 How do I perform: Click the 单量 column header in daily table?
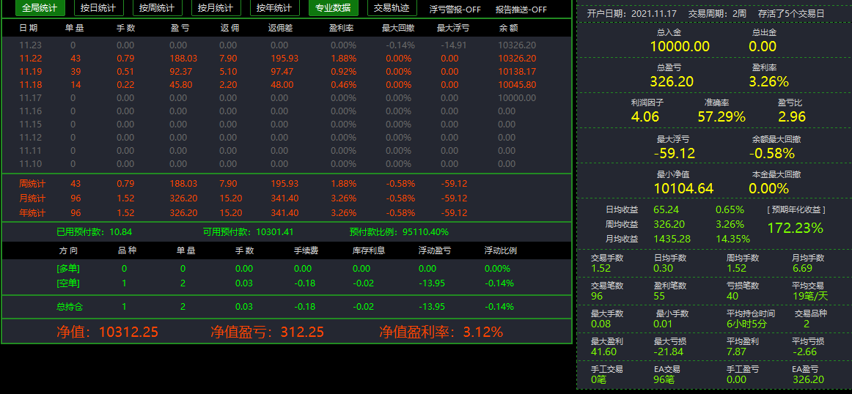click(74, 29)
